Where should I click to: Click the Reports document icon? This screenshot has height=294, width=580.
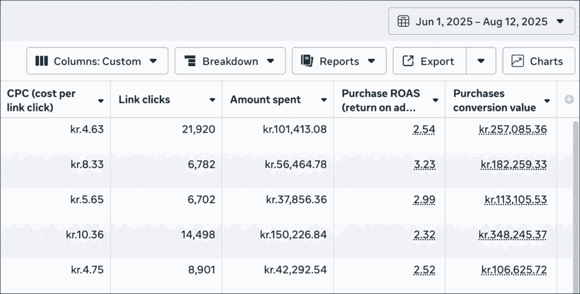pyautogui.click(x=307, y=61)
